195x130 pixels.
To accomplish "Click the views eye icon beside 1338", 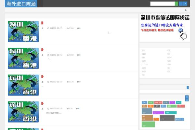I will pos(68,82).
